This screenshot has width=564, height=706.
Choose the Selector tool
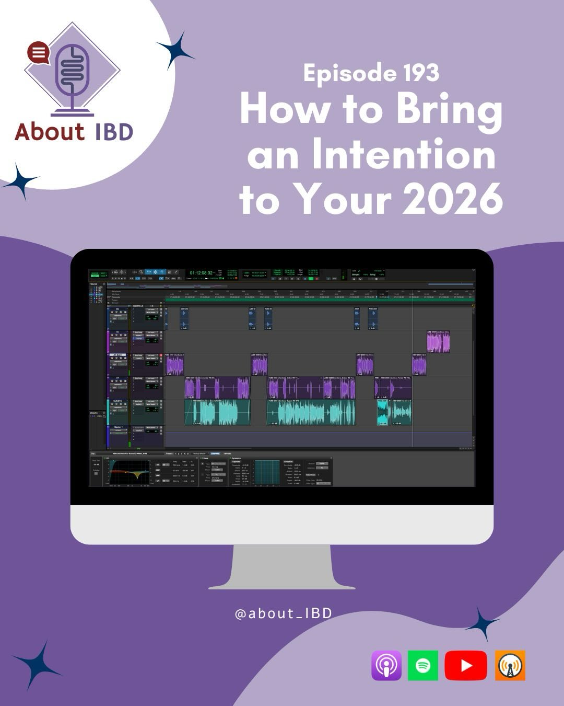click(156, 272)
